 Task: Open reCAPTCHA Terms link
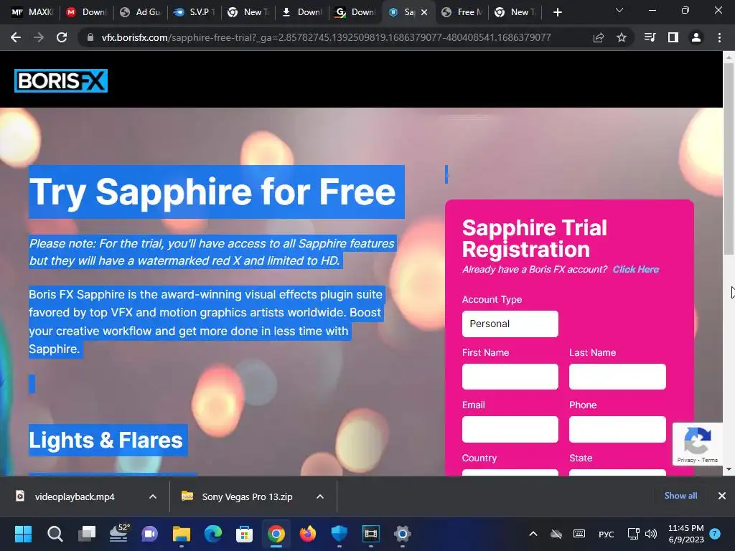710,460
